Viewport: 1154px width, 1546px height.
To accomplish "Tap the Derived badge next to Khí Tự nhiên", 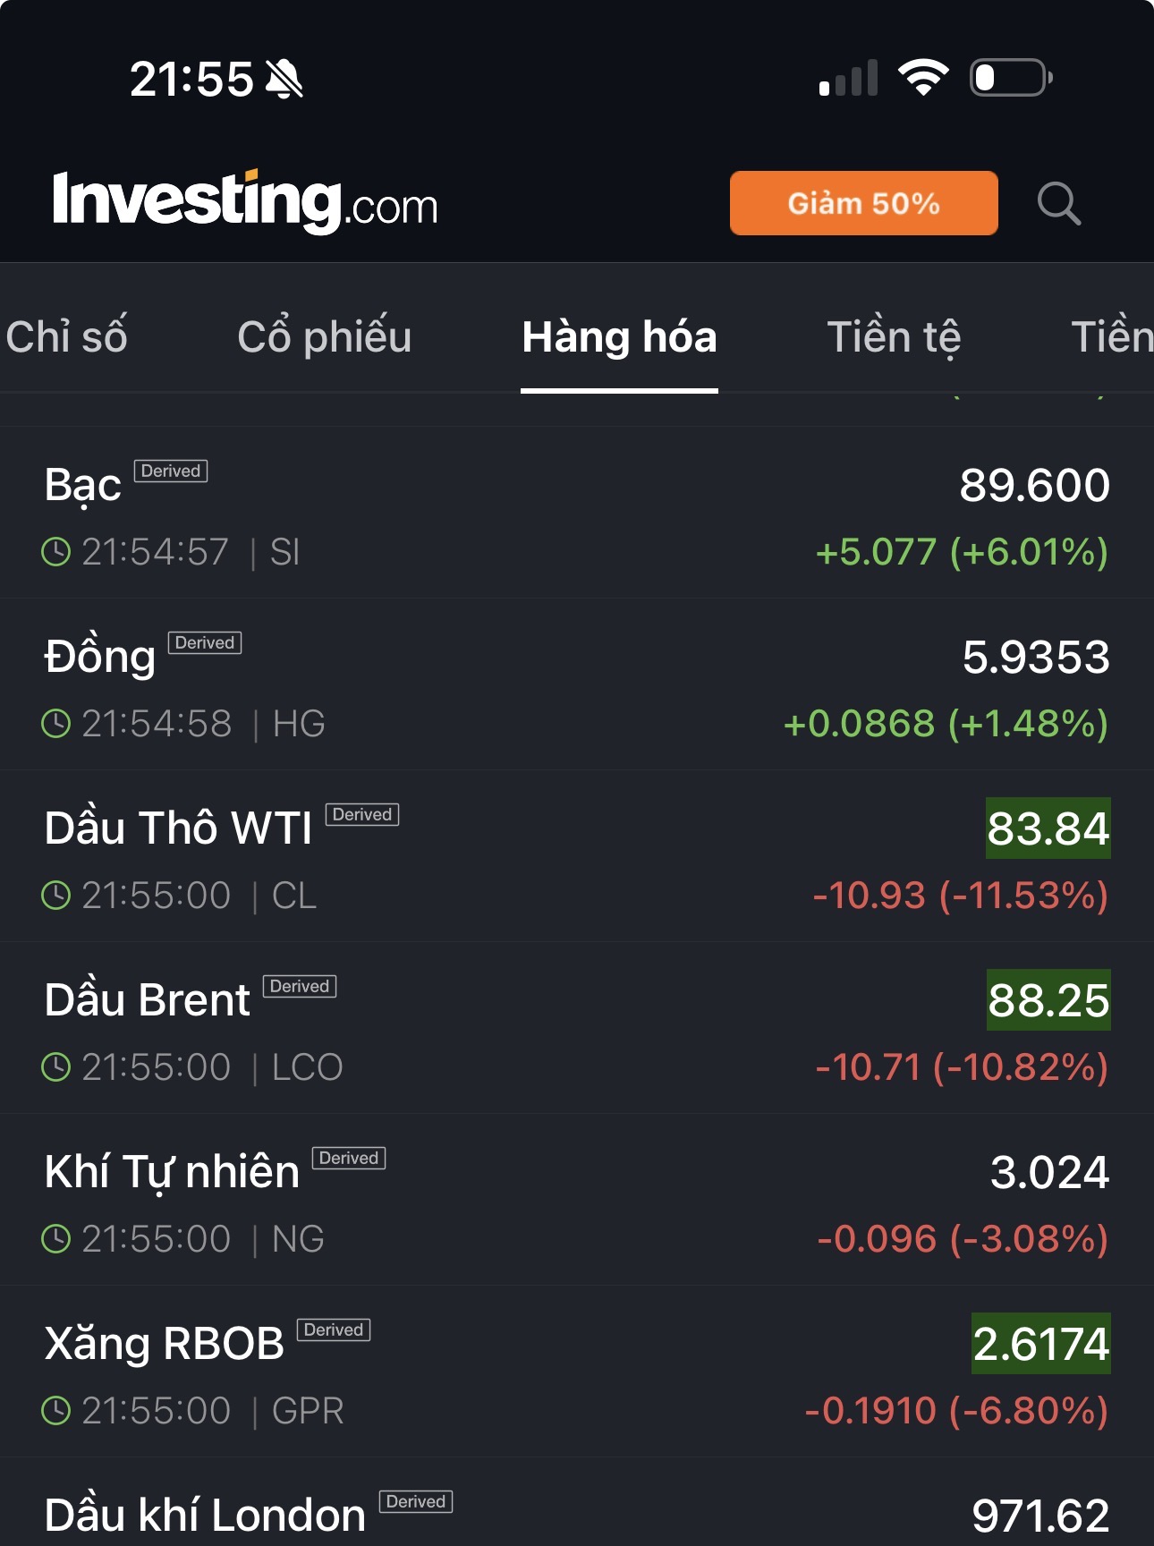I will coord(348,1158).
